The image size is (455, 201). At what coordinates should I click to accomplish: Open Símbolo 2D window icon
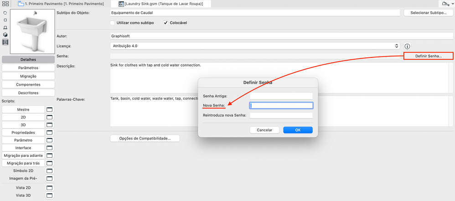(x=50, y=171)
